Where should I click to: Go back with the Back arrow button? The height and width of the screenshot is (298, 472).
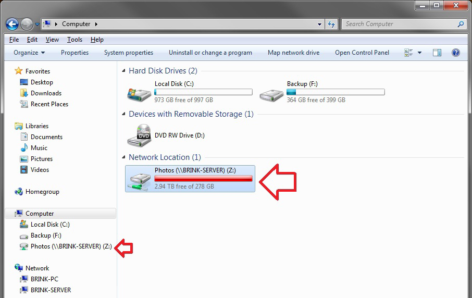13,24
